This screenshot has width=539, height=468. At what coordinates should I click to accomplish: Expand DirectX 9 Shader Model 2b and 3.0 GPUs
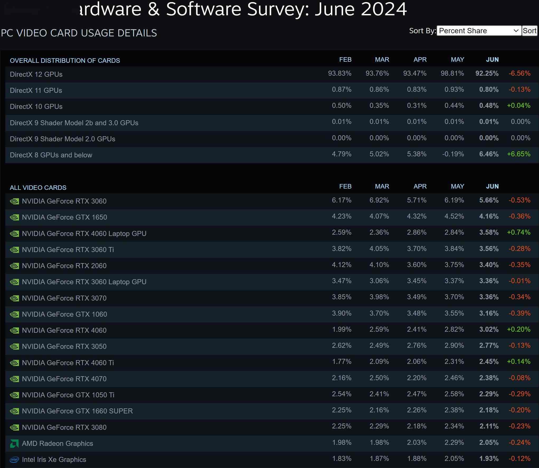click(x=272, y=123)
